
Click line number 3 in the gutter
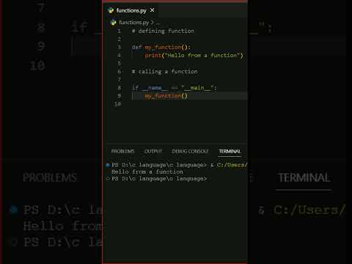click(x=119, y=47)
